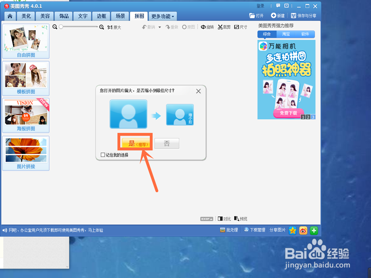Click the 登录 login link

click(260, 6)
